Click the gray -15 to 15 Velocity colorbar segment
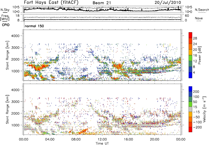209x145 pixels. 190,109
